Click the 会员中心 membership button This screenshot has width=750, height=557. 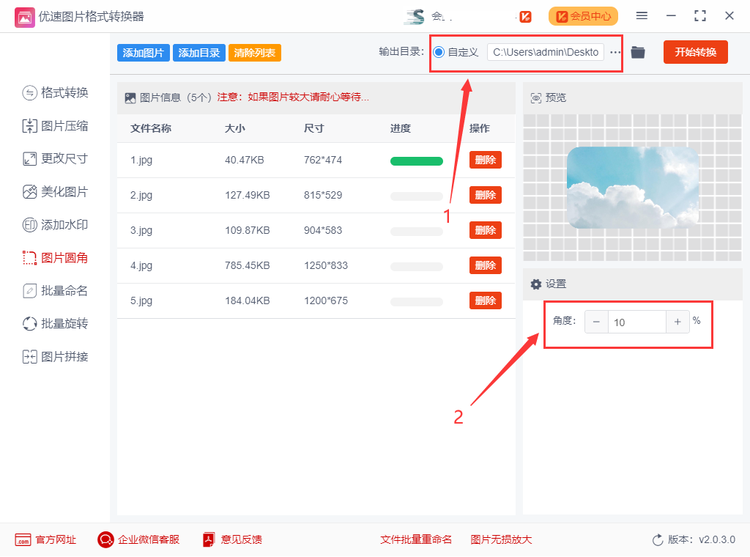(583, 16)
